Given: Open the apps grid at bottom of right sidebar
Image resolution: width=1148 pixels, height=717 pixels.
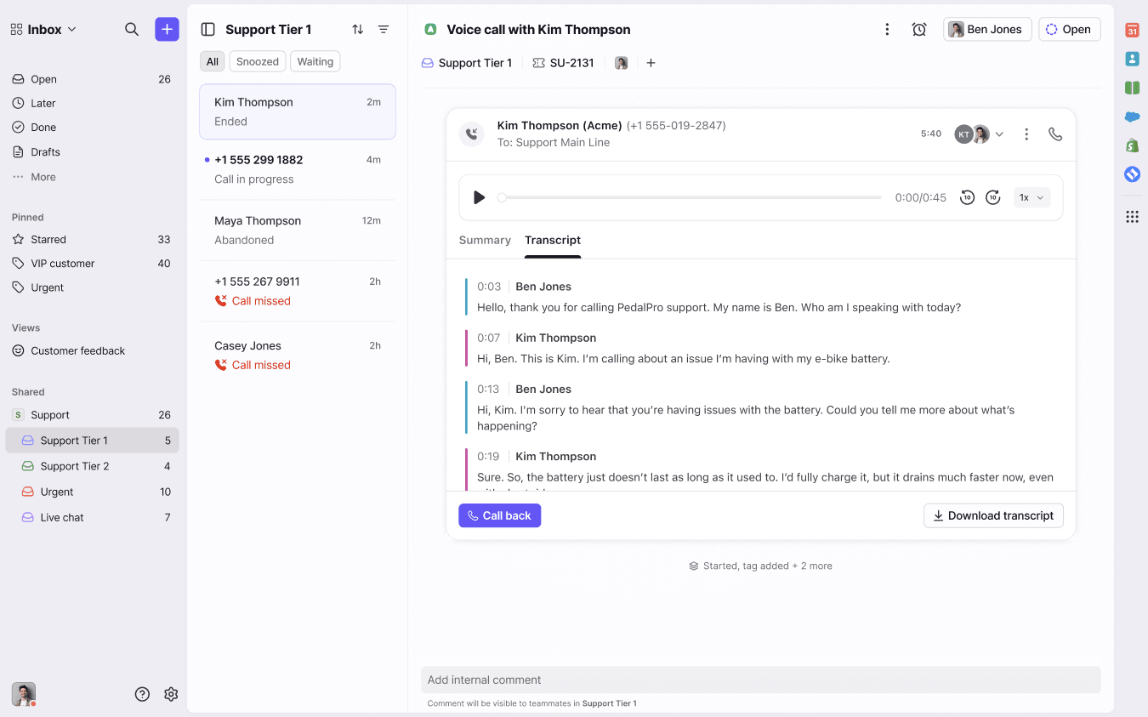Looking at the screenshot, I should pyautogui.click(x=1132, y=216).
